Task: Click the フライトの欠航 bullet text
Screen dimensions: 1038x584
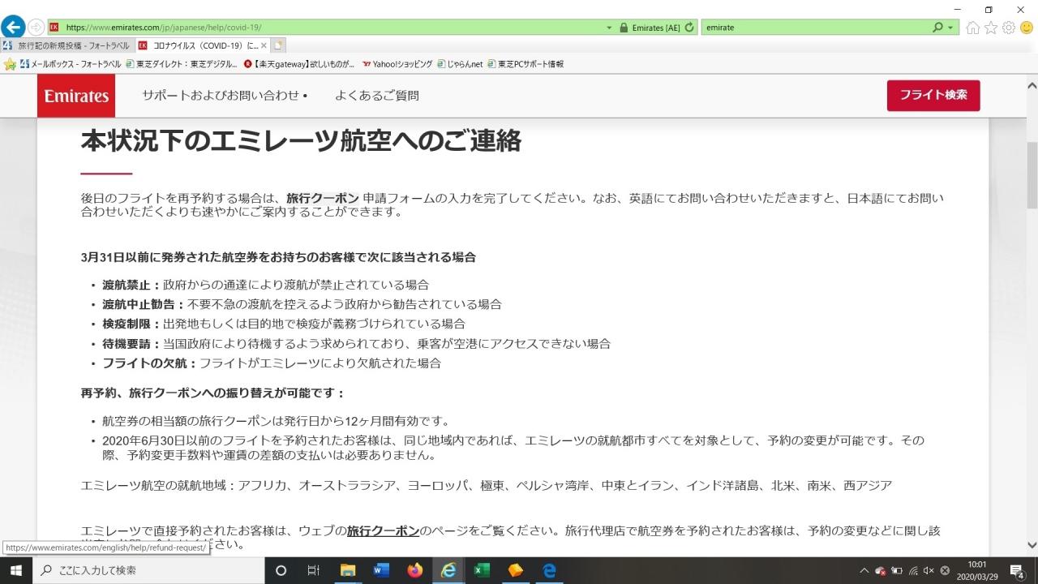Action: coord(272,363)
